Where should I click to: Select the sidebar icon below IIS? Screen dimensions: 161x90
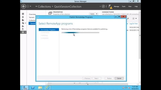tap(23, 29)
